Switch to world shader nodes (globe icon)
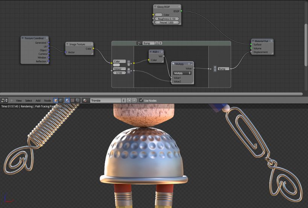The image size is (308, 208). point(61,100)
